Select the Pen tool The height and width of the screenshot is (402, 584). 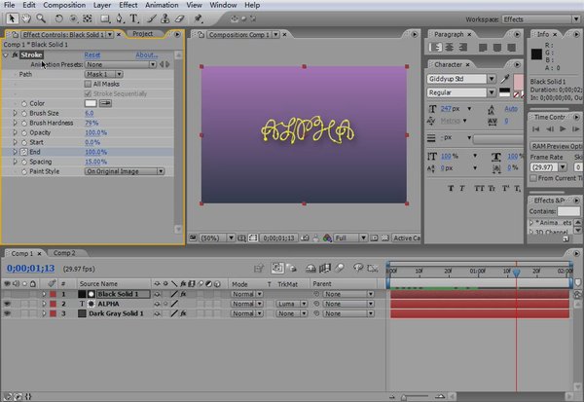click(x=117, y=18)
